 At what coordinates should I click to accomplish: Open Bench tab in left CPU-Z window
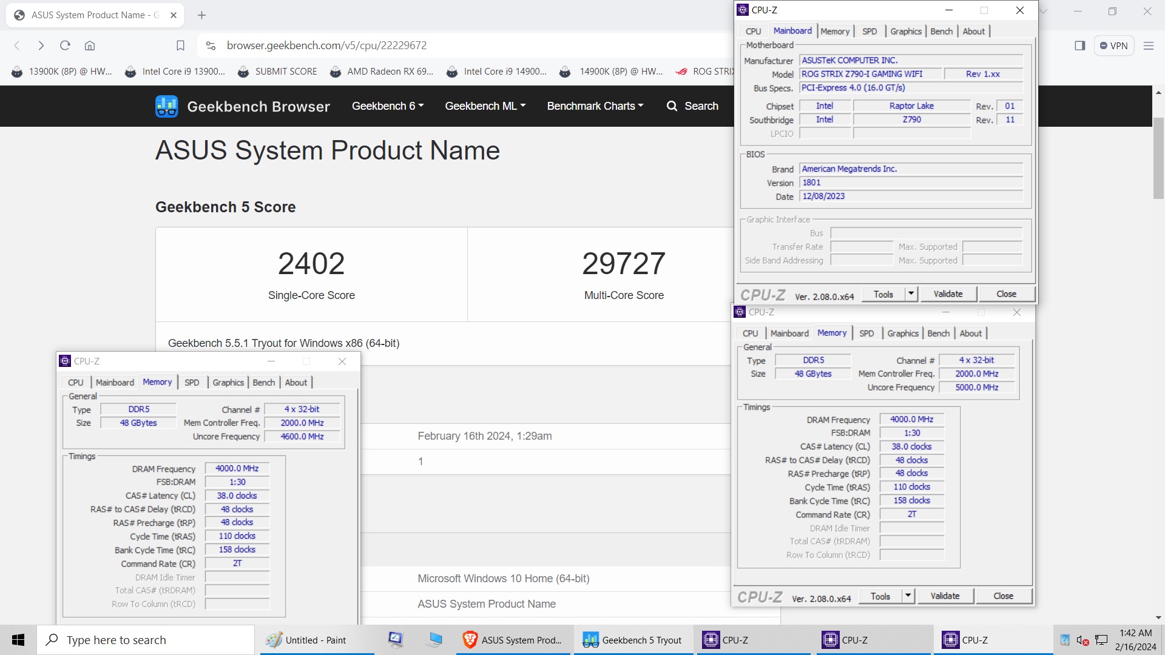pyautogui.click(x=264, y=383)
